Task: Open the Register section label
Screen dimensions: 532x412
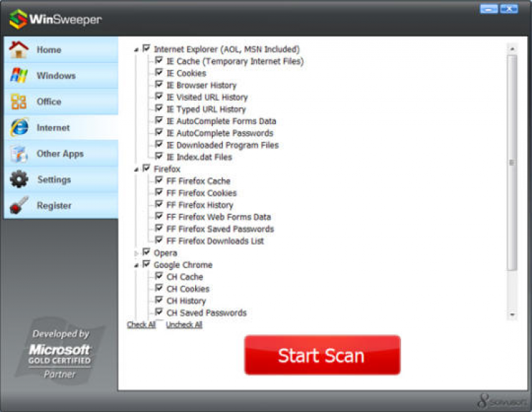Action: (x=55, y=206)
